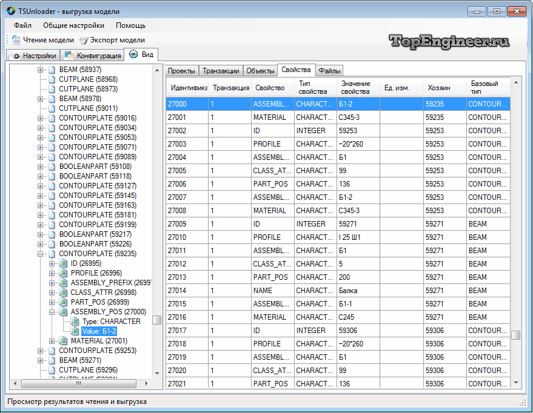Click the Чтение модели toolbar icon
Screen dimensions: 533x413
16,40
